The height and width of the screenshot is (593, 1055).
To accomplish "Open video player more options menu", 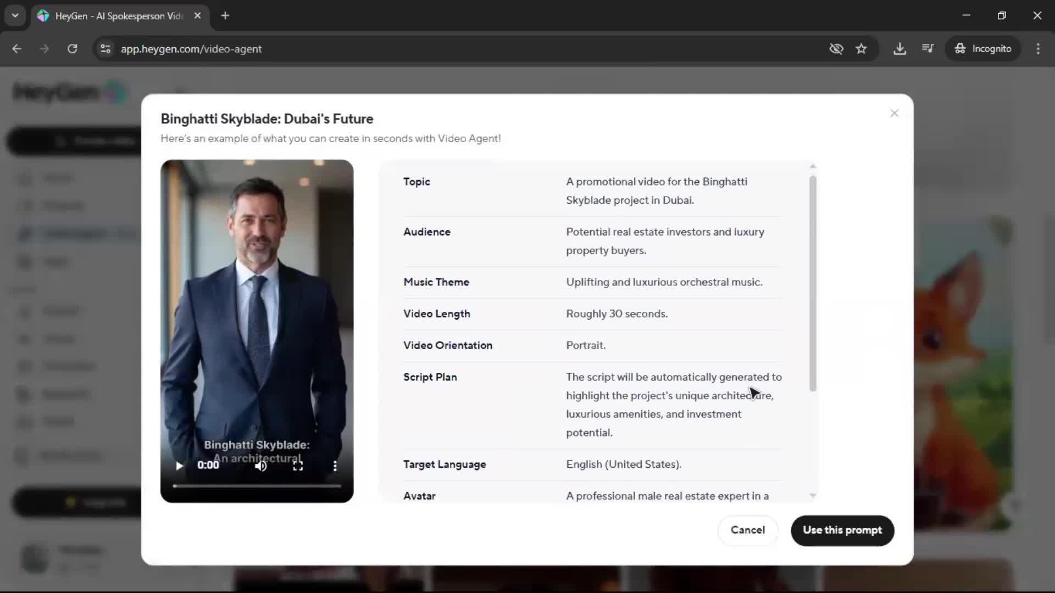I will click(335, 466).
